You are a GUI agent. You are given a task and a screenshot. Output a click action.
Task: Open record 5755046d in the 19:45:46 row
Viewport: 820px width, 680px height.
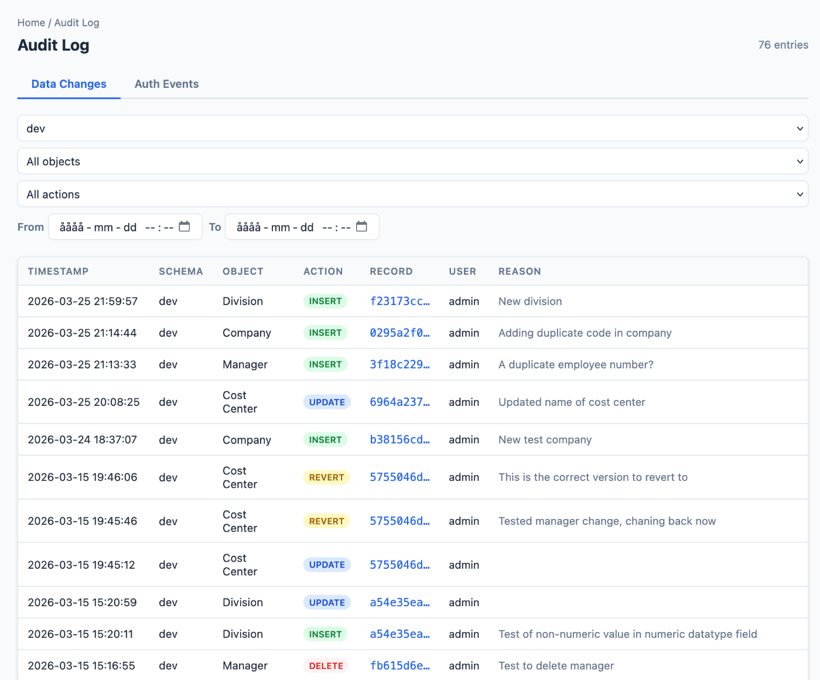point(399,521)
